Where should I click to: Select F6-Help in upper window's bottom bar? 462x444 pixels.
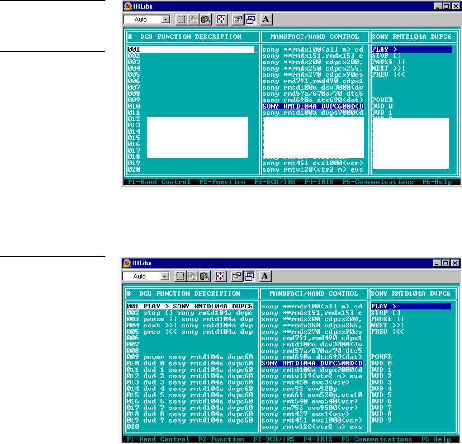coord(437,182)
